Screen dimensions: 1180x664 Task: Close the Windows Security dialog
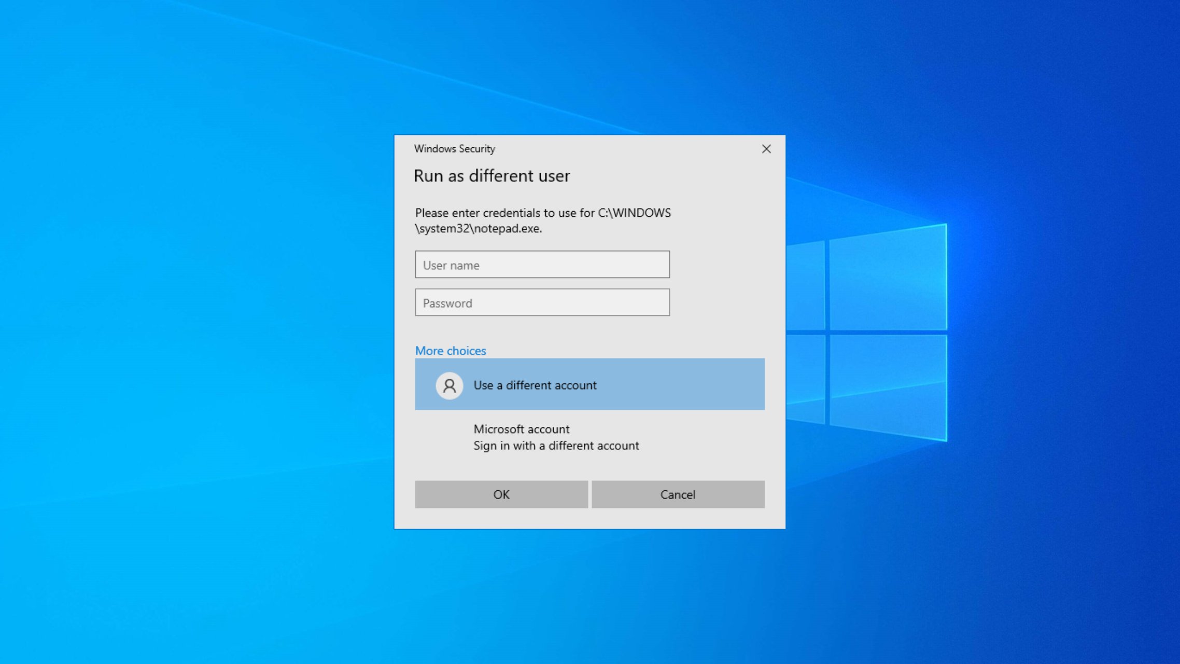click(x=766, y=149)
